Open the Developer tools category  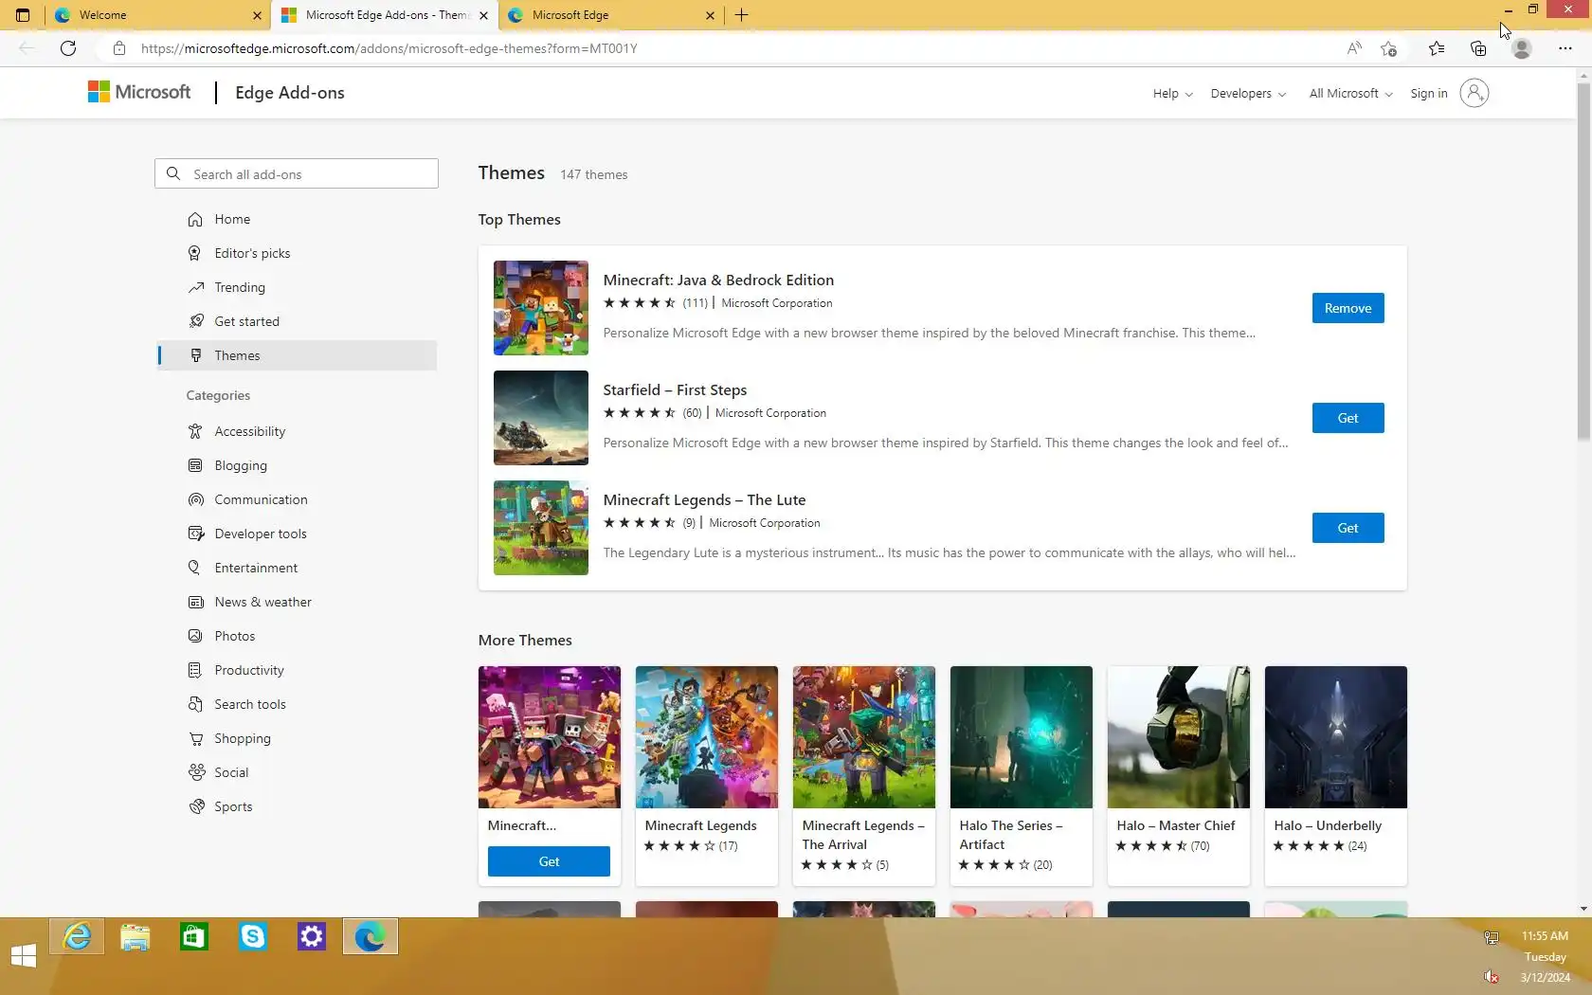point(298,534)
